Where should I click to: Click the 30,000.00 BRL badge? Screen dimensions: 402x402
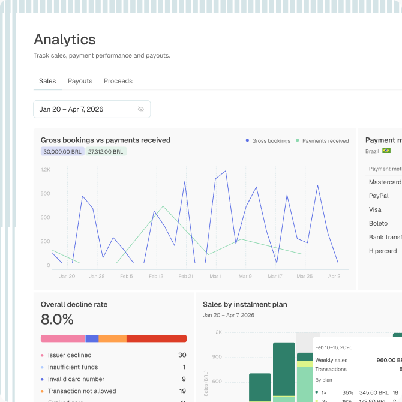point(62,152)
